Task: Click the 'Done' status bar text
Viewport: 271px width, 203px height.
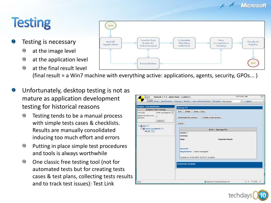Action: click(139, 182)
